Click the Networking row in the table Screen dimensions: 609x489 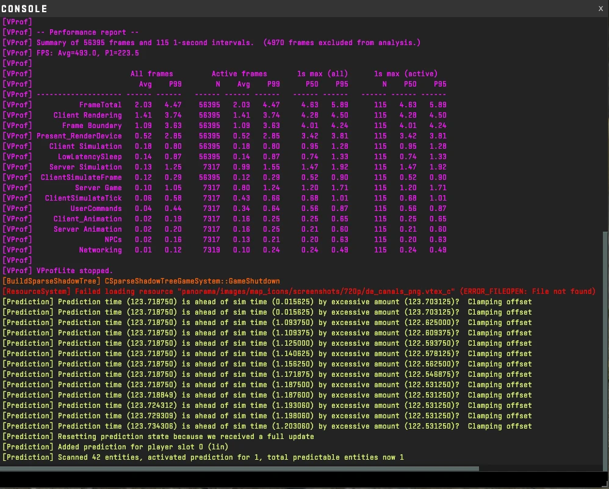pyautogui.click(x=224, y=250)
